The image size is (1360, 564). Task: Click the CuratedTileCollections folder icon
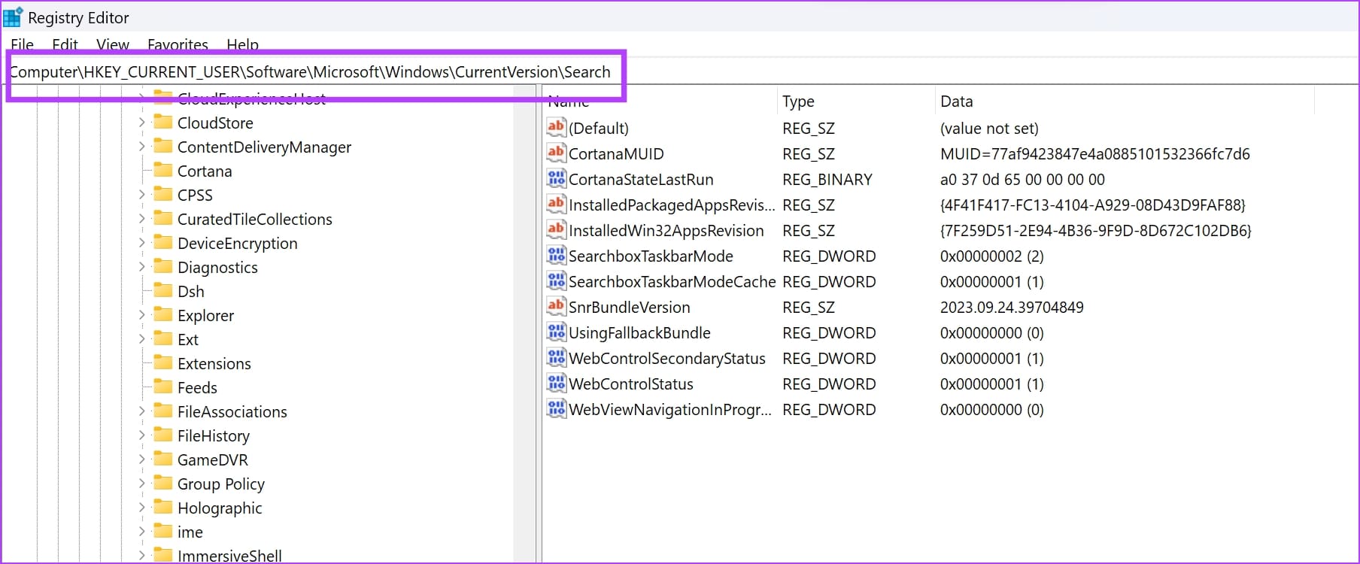point(162,218)
